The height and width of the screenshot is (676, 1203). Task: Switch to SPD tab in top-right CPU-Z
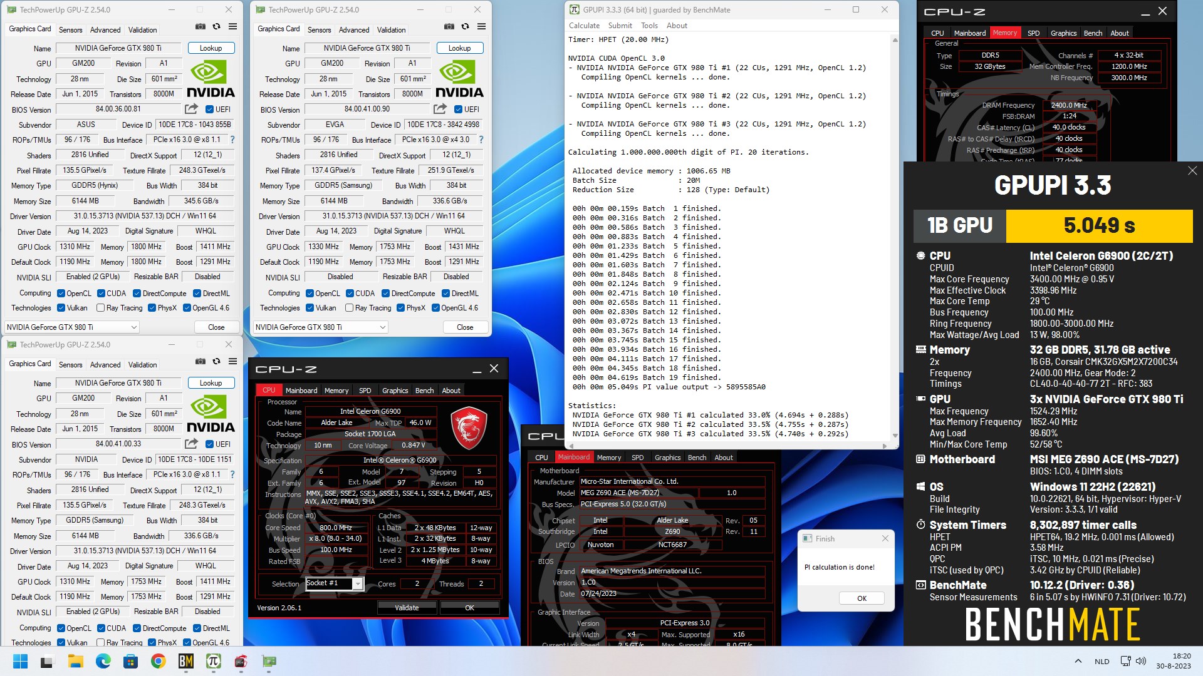(1033, 33)
